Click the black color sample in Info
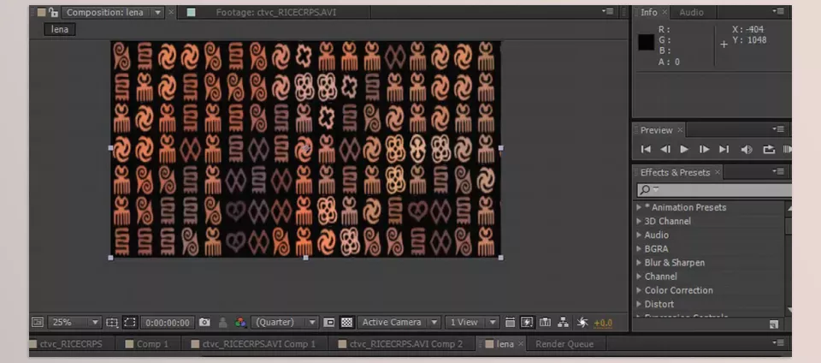Image resolution: width=821 pixels, height=363 pixels. tap(647, 43)
